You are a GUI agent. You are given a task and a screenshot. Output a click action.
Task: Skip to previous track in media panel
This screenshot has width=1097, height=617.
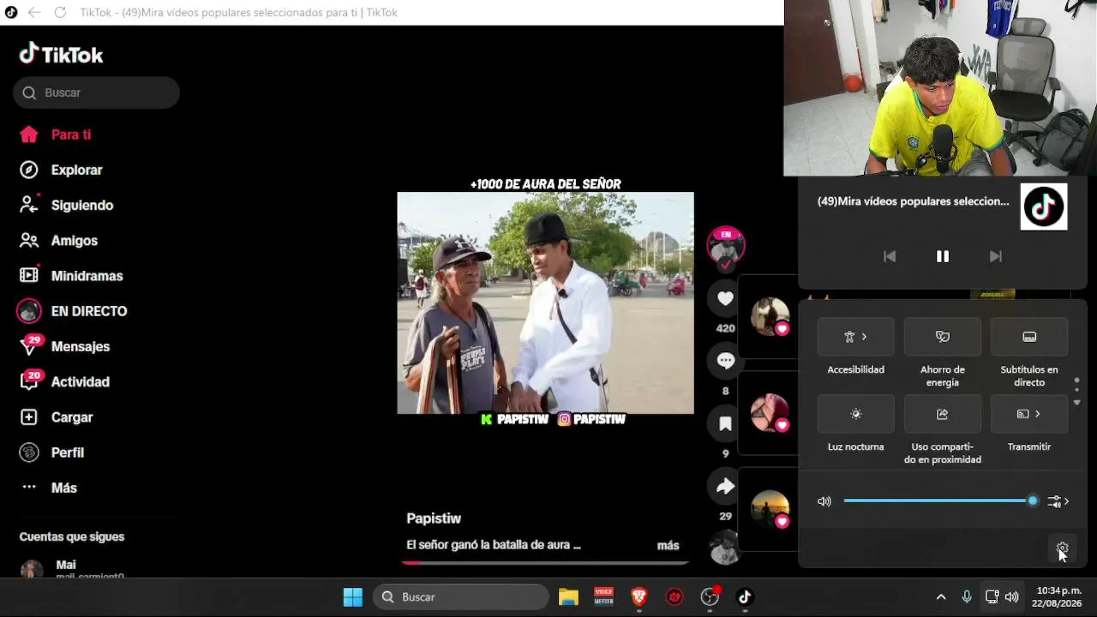click(890, 256)
